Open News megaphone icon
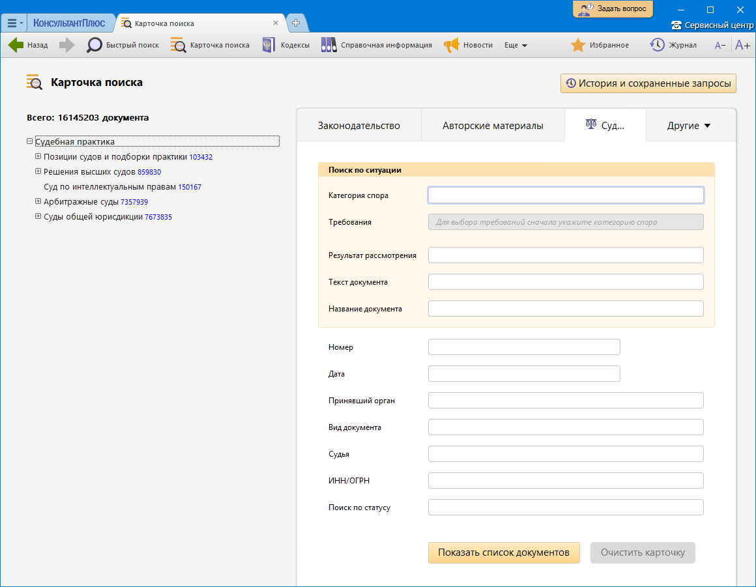The image size is (756, 587). click(452, 45)
